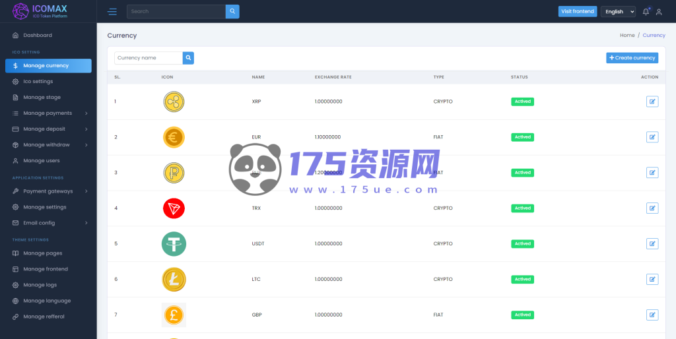The image size is (676, 339).
Task: Click the Exchange Rate column header
Action: pyautogui.click(x=333, y=77)
